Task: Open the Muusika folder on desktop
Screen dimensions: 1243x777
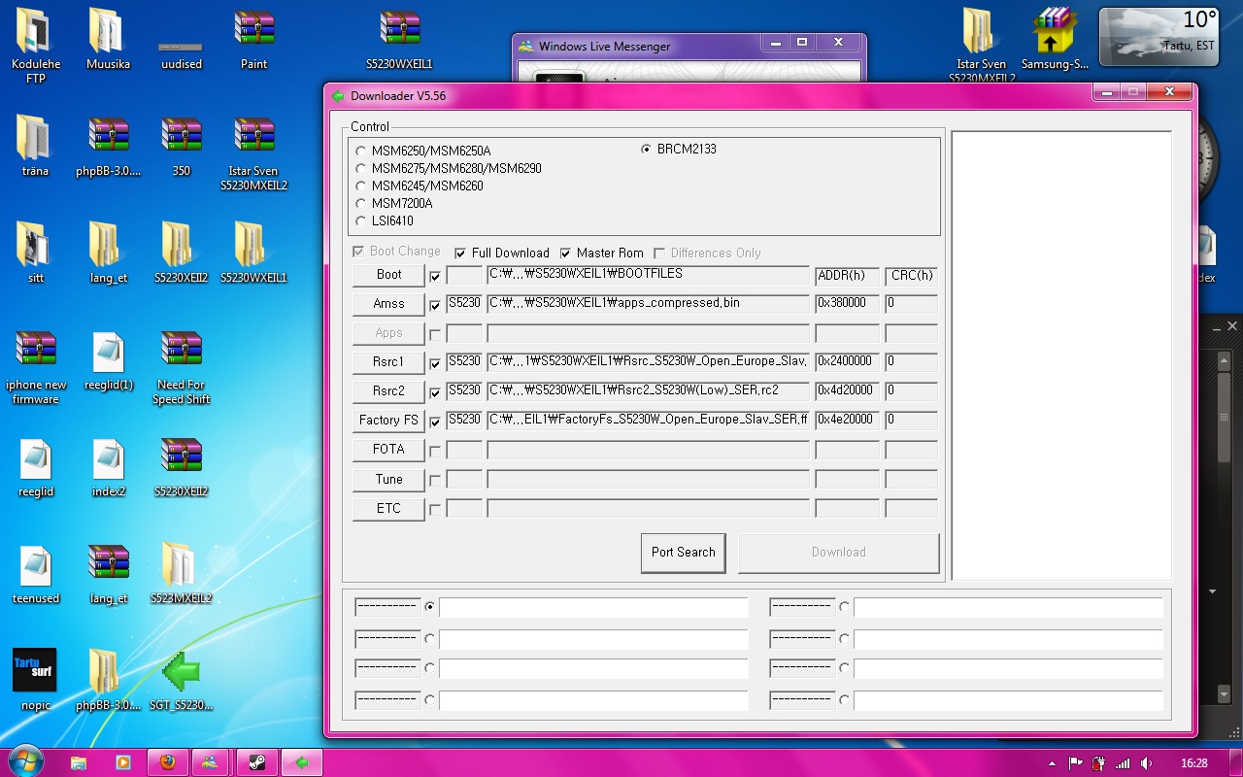Action: pyautogui.click(x=108, y=39)
